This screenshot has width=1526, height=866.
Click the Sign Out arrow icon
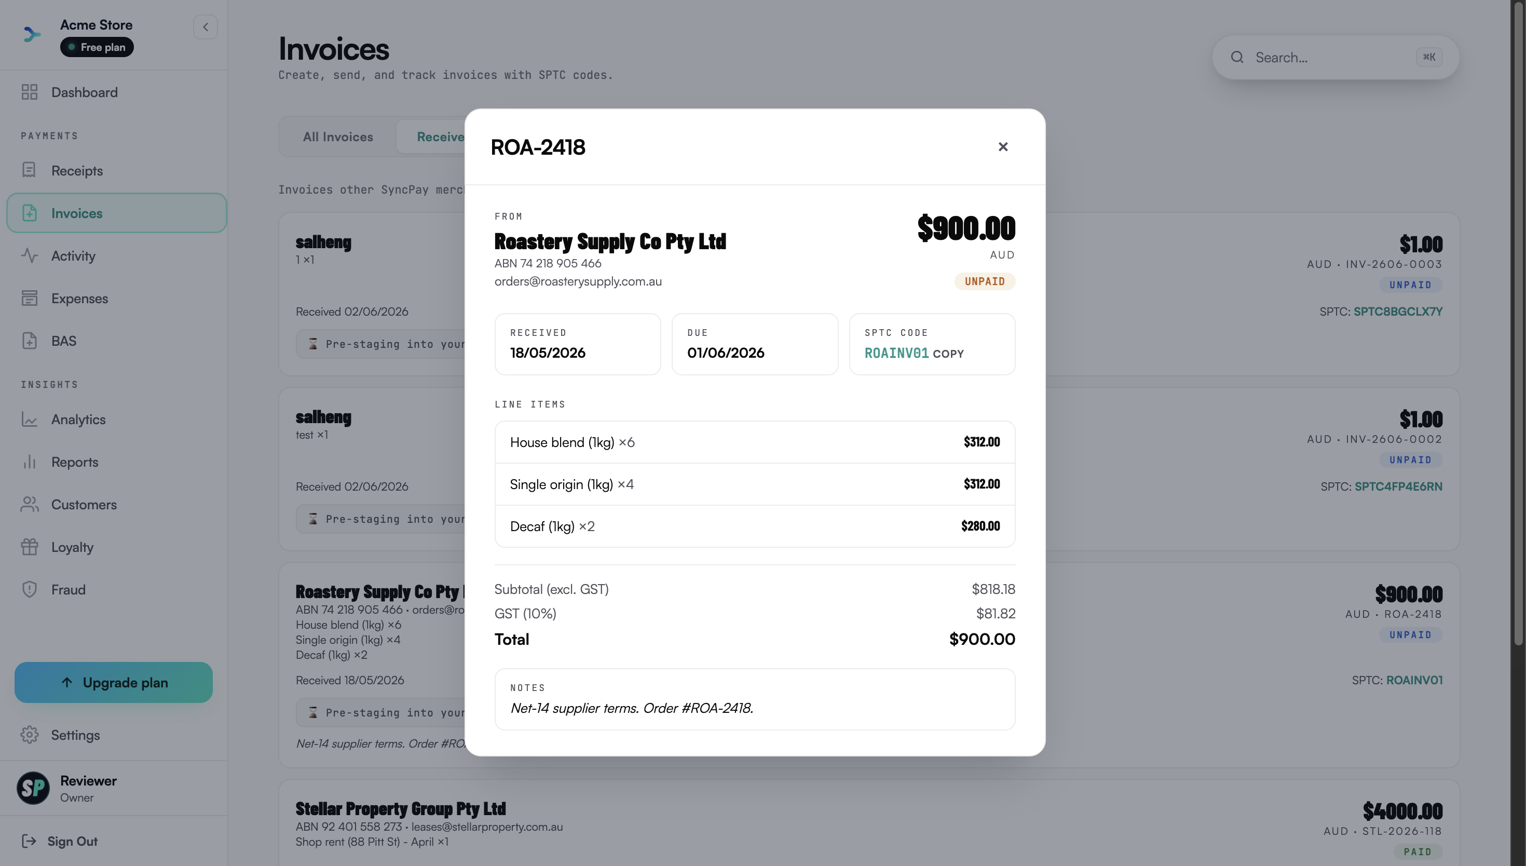[29, 841]
